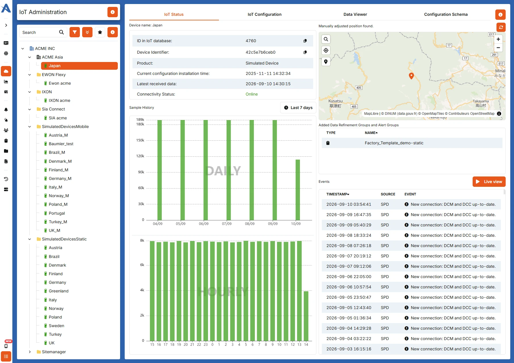The height and width of the screenshot is (363, 514).
Task: Click the map locate-position crosshair icon
Action: click(x=326, y=51)
